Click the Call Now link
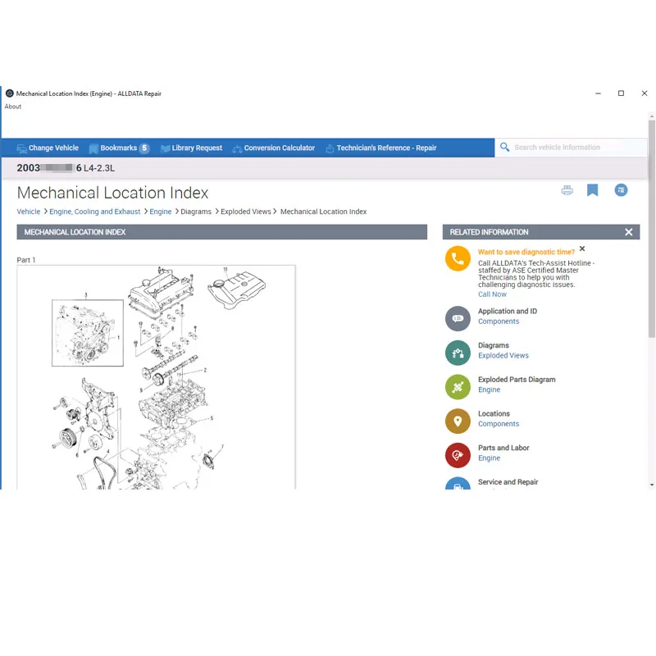Viewport: 656px width, 656px height. click(492, 294)
